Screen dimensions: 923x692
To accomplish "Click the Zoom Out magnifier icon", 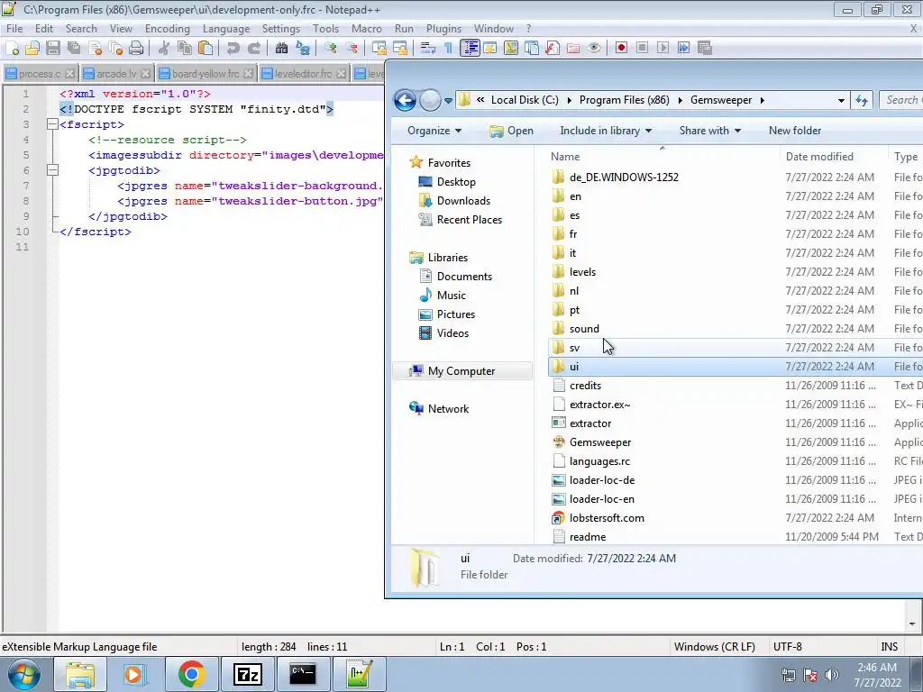I will click(x=352, y=49).
